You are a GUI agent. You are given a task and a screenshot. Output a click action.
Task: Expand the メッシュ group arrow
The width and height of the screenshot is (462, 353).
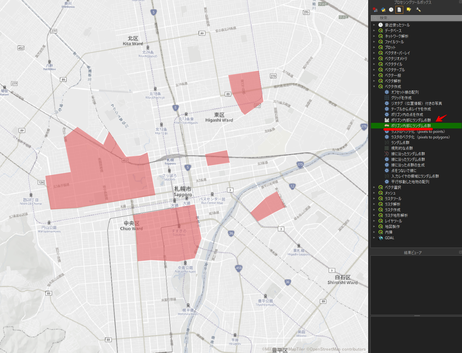coord(374,193)
